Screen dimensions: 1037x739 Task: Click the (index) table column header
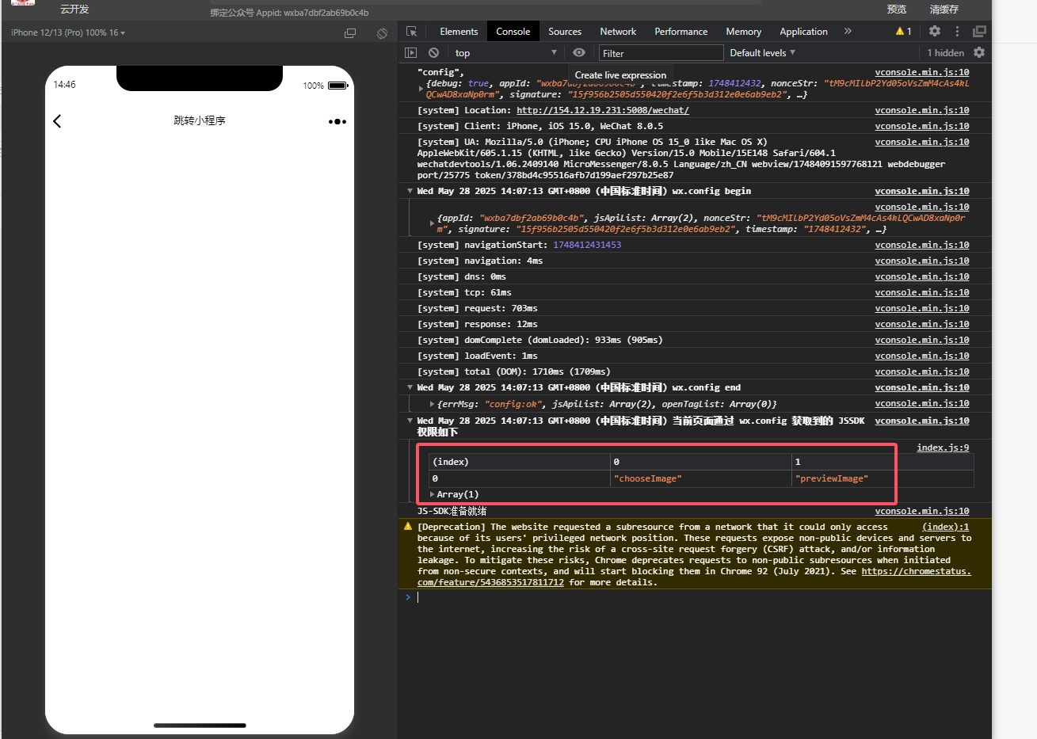coord(520,462)
